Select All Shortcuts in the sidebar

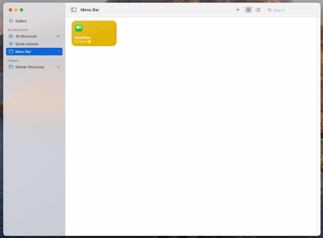tap(26, 36)
